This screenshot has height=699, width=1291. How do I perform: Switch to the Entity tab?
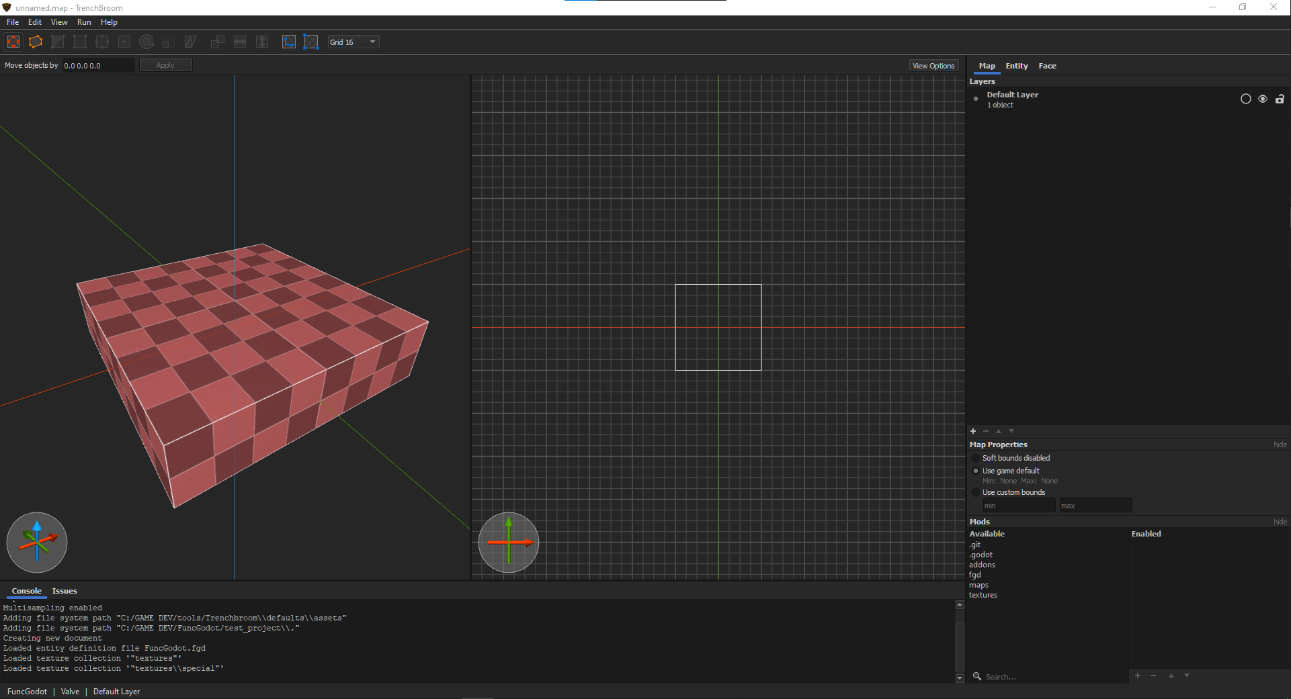coord(1016,66)
